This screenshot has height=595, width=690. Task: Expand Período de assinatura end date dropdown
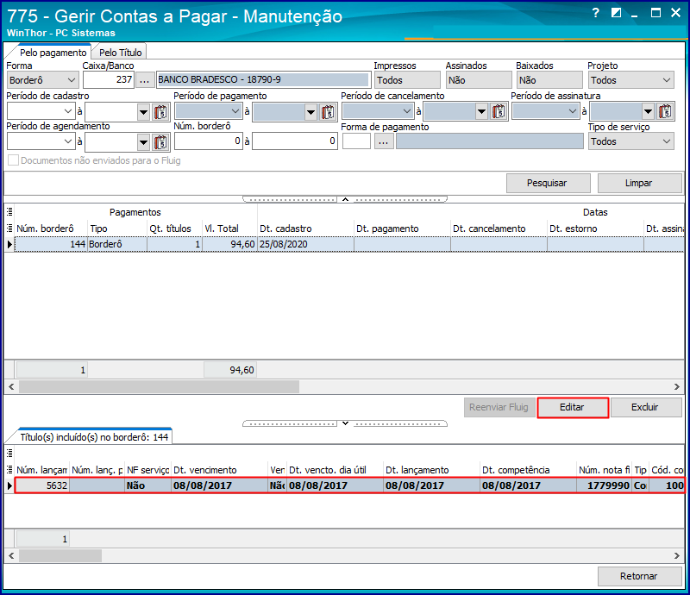(648, 112)
